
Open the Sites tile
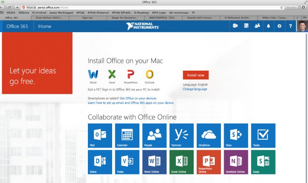tap(236, 136)
